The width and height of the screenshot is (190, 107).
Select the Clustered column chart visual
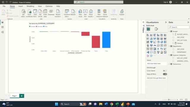point(158,35)
